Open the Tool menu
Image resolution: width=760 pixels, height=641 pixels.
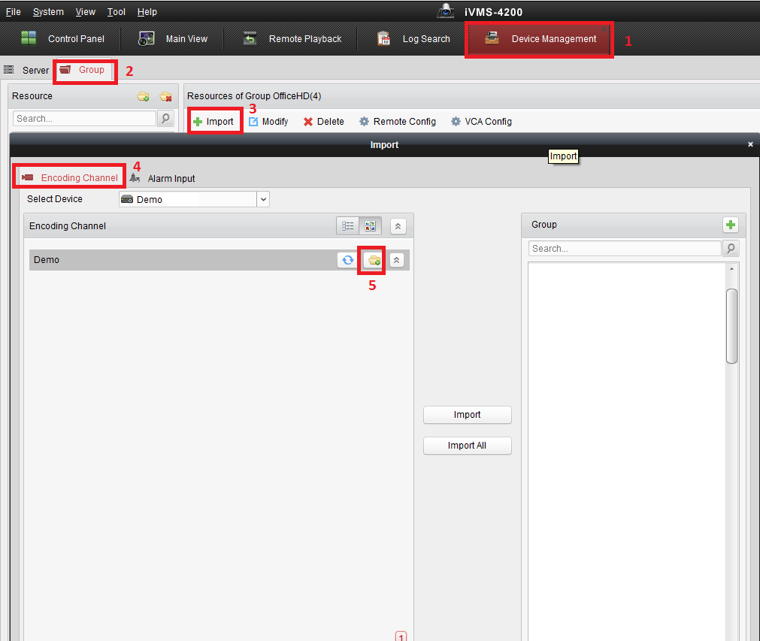(x=116, y=12)
